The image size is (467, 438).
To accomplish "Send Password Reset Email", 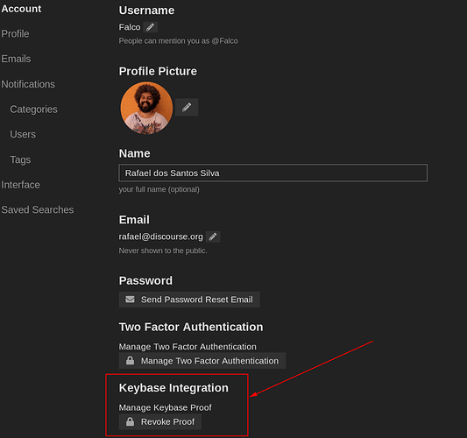I will 189,300.
